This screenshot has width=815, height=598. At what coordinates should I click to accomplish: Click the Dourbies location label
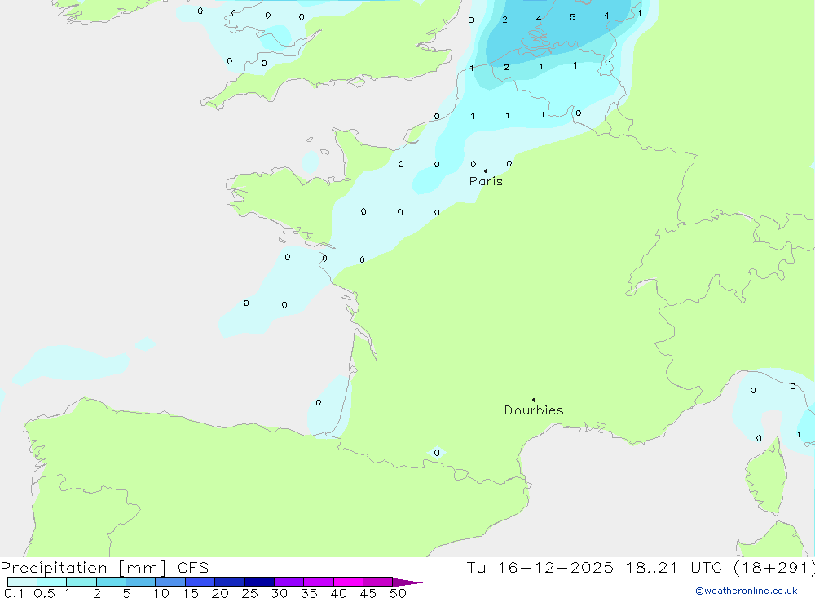(534, 410)
